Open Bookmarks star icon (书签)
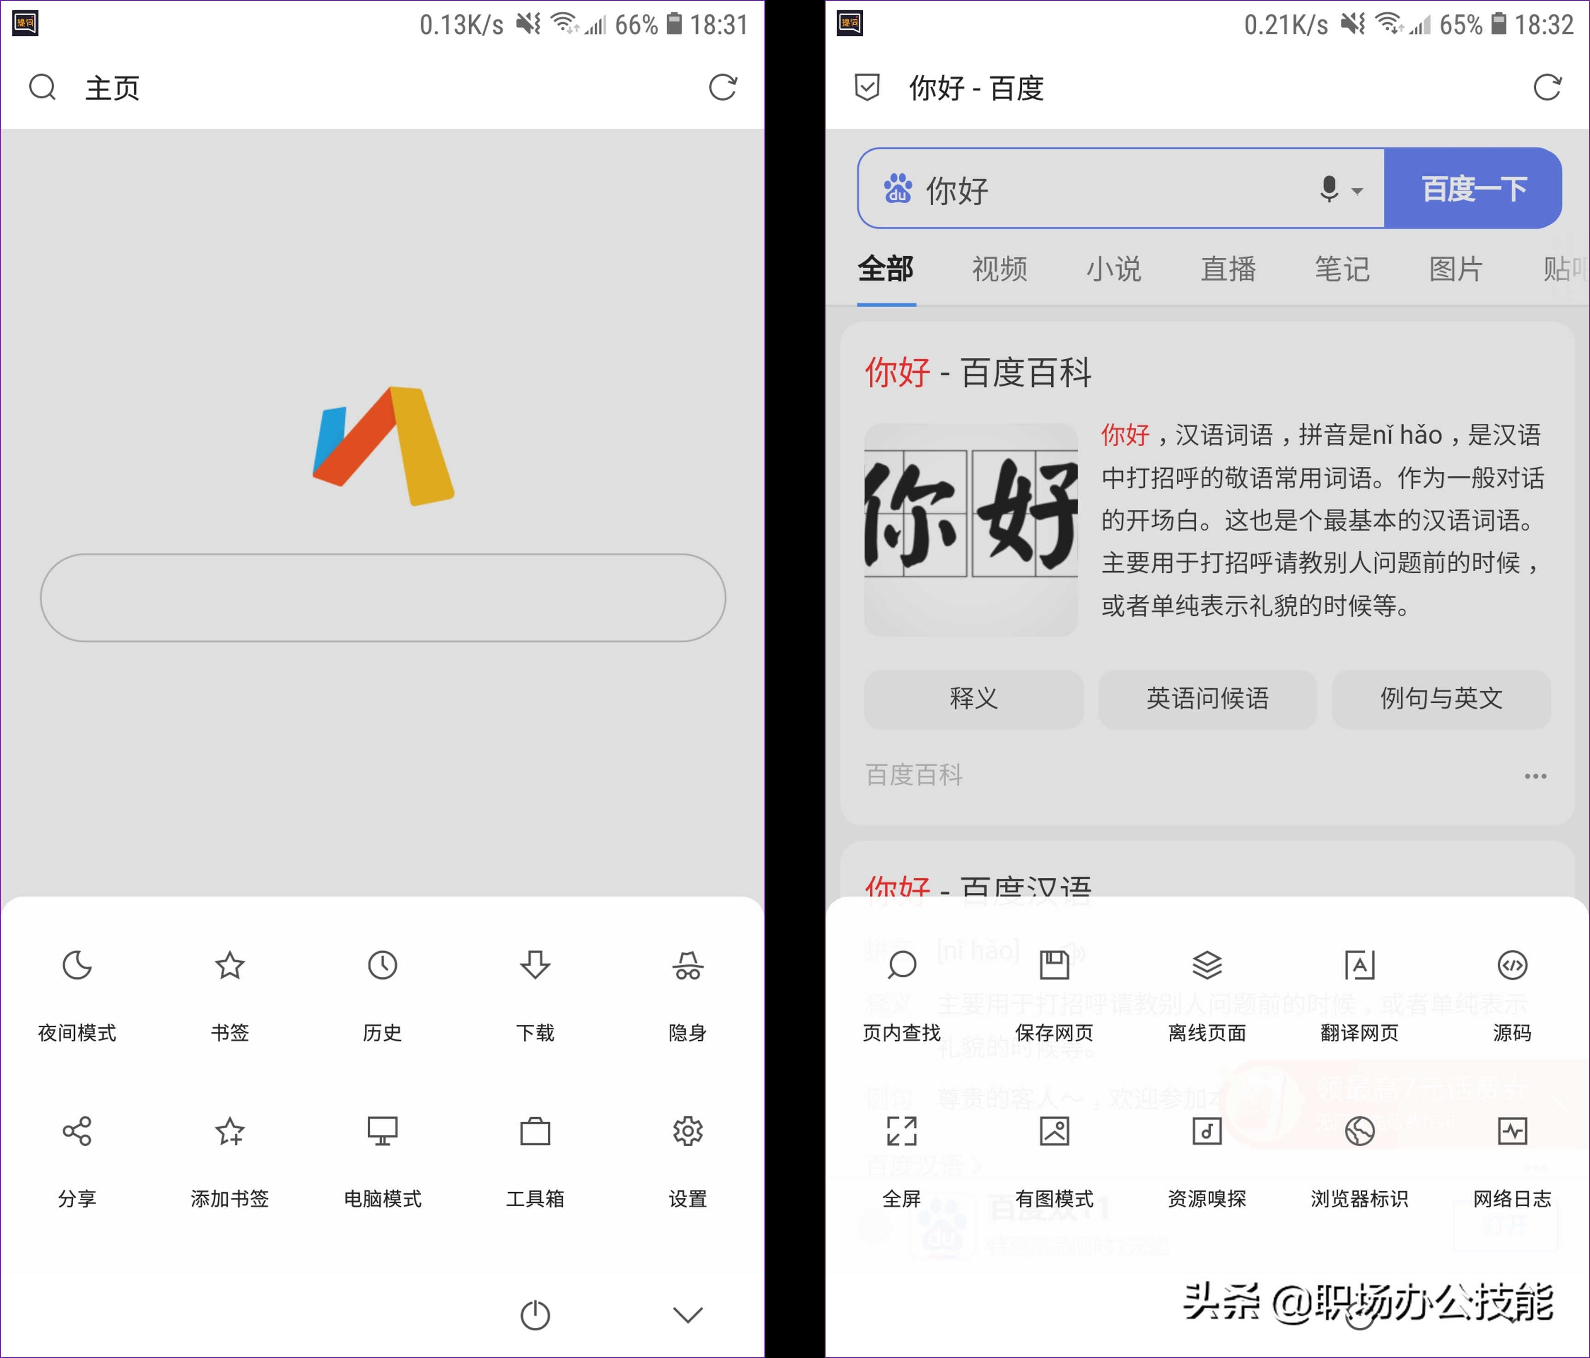Image resolution: width=1590 pixels, height=1358 pixels. click(229, 965)
